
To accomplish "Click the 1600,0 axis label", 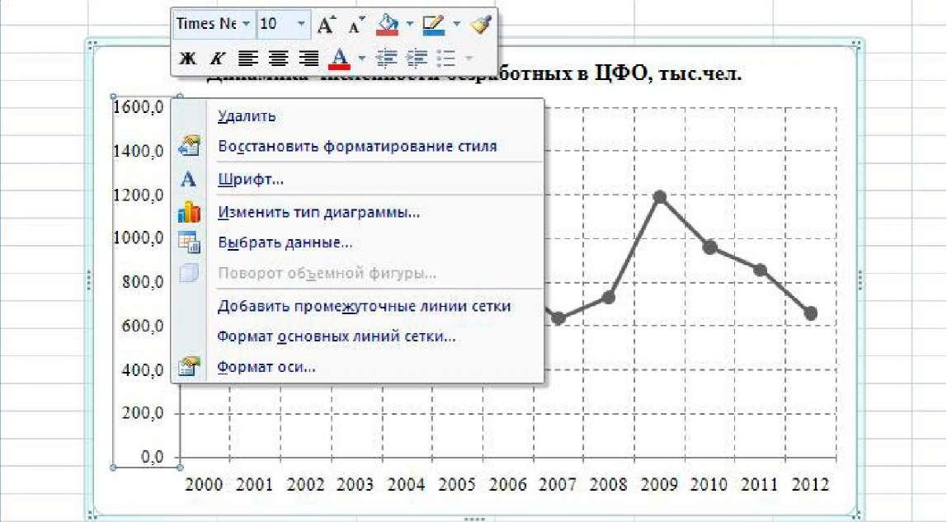I will pyautogui.click(x=139, y=107).
